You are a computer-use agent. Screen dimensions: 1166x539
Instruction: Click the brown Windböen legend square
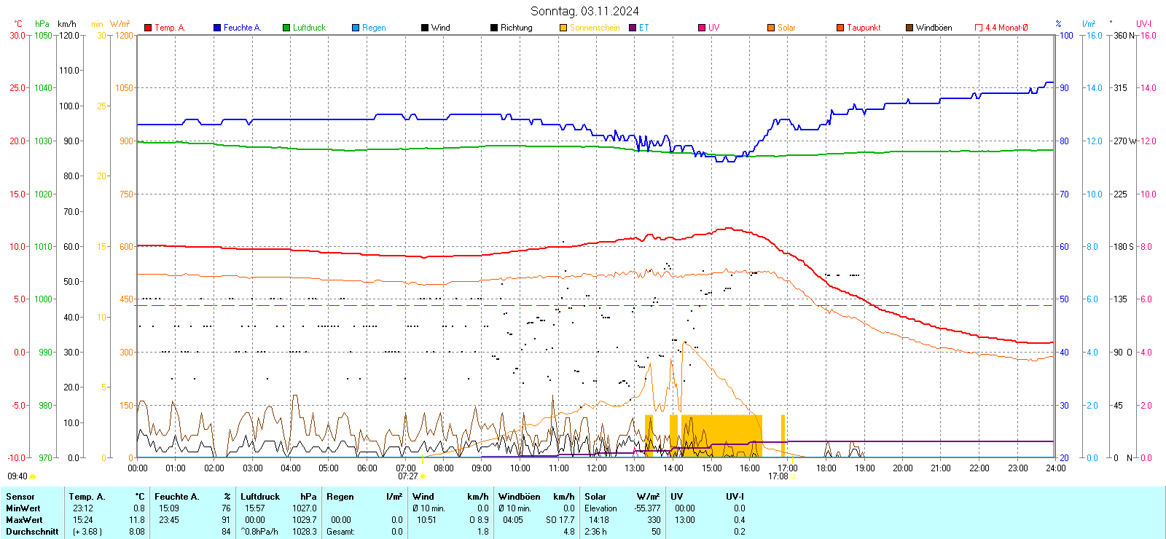tap(909, 28)
